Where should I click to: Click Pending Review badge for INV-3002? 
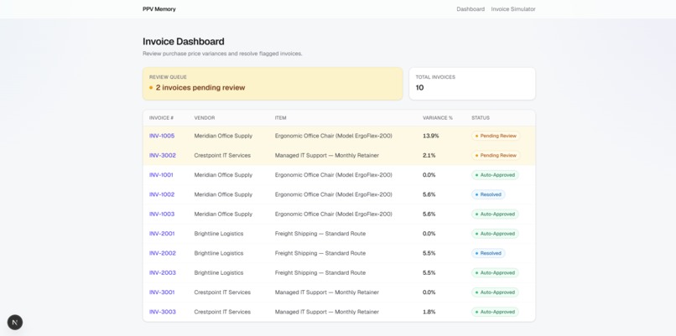pos(496,156)
